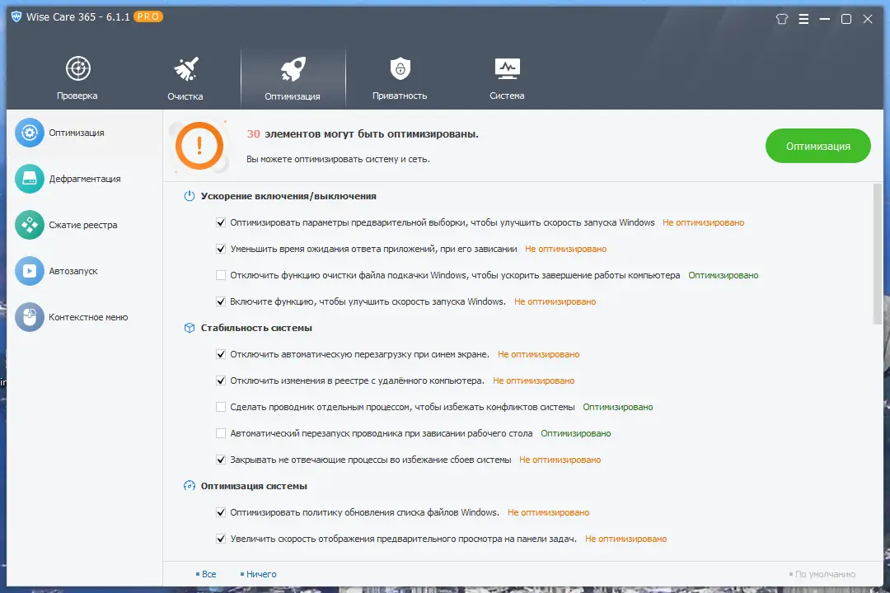Click the skin/theme icon in title bar
Viewport: 890px width, 593px height.
point(781,18)
